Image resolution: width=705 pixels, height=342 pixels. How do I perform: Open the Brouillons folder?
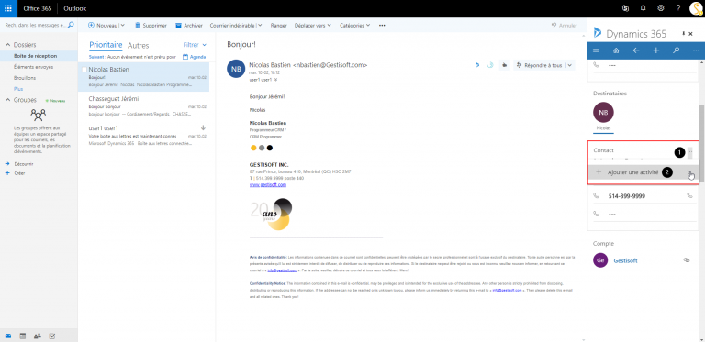click(25, 78)
